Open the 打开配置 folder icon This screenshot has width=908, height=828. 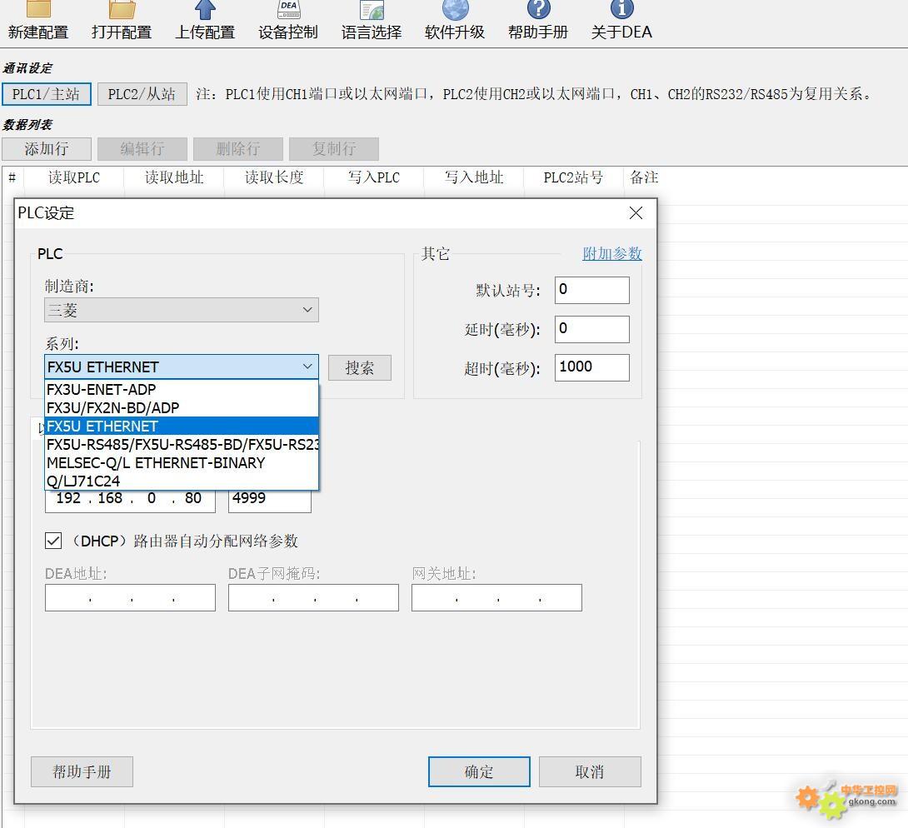click(x=122, y=9)
